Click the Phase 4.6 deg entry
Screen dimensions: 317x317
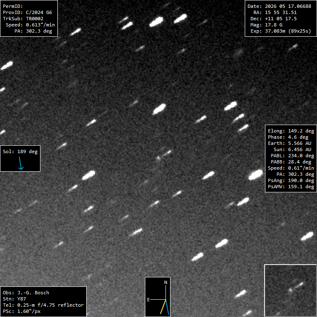[x=288, y=137]
